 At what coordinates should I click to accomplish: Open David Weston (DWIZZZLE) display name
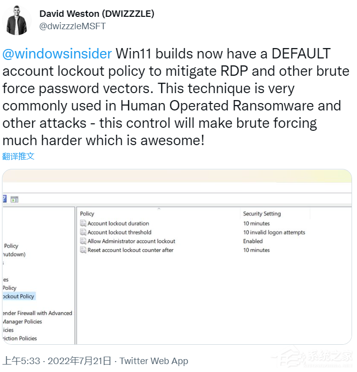pyautogui.click(x=96, y=14)
